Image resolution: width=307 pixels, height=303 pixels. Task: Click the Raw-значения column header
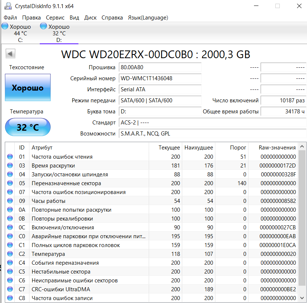tap(273, 148)
